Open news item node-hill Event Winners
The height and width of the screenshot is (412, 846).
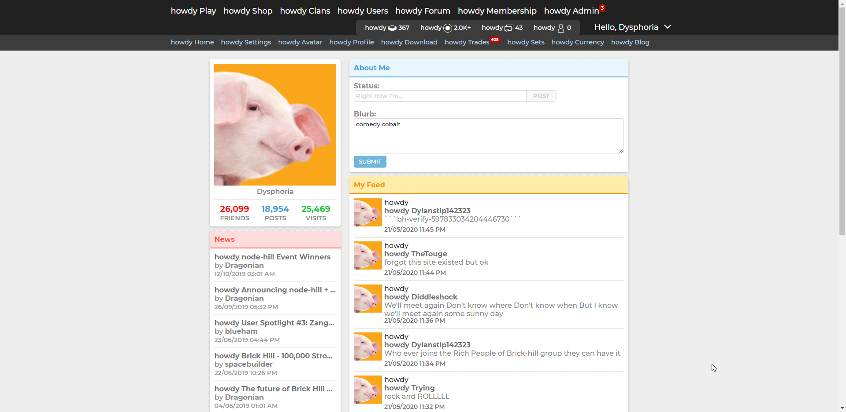(272, 257)
